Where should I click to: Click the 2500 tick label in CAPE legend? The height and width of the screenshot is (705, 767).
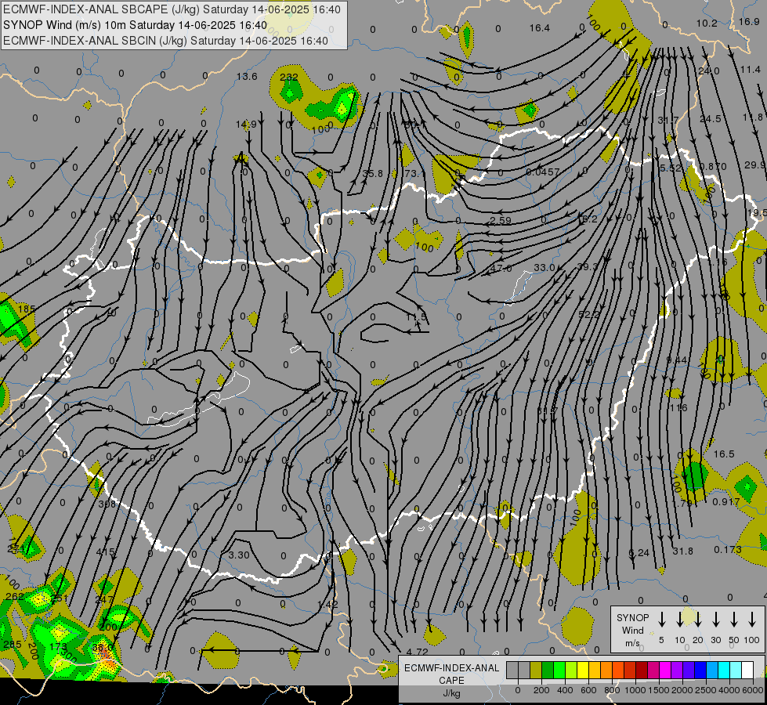[706, 690]
